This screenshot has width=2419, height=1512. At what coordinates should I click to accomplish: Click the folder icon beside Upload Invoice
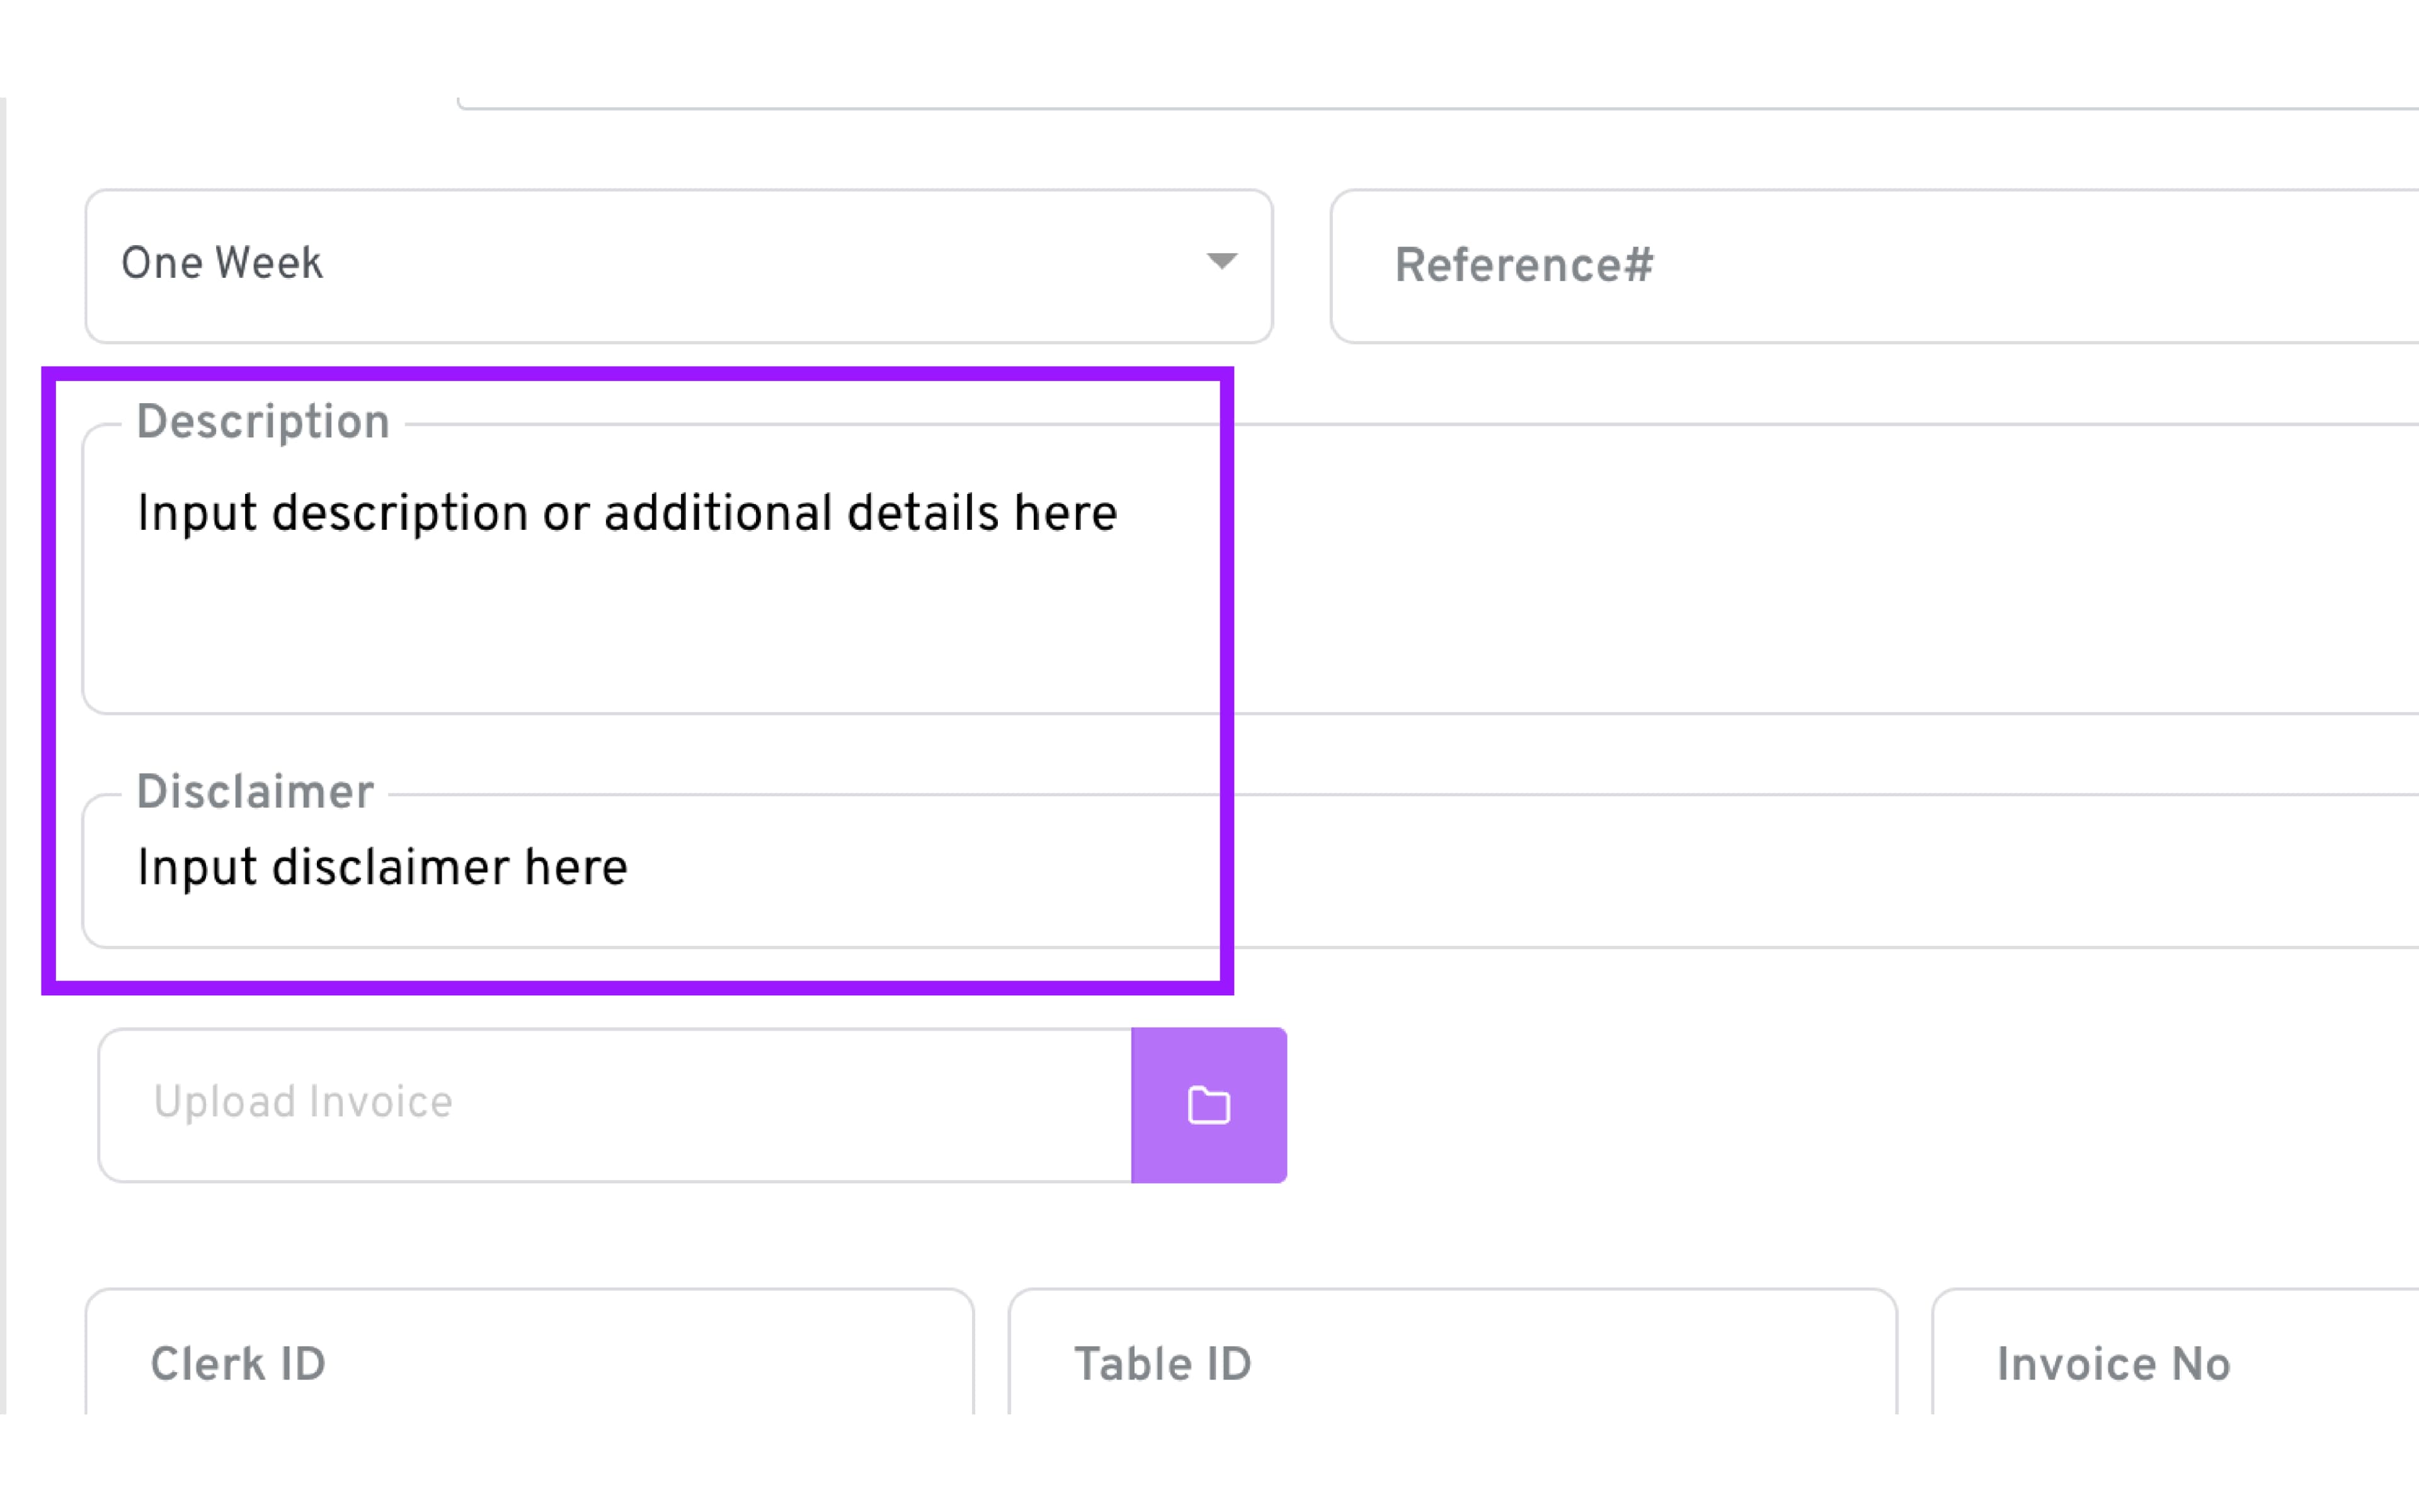point(1208,1105)
